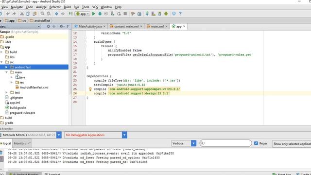Click the Undo arrow in toolbar

point(8,14)
